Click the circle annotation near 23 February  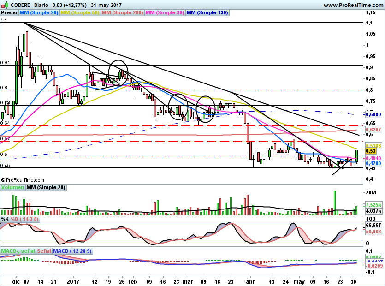tap(178, 107)
